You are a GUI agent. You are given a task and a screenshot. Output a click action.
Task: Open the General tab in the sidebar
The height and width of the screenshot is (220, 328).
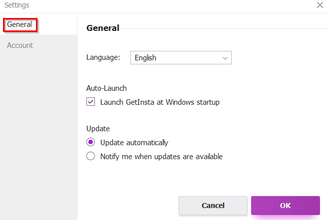pyautogui.click(x=19, y=24)
